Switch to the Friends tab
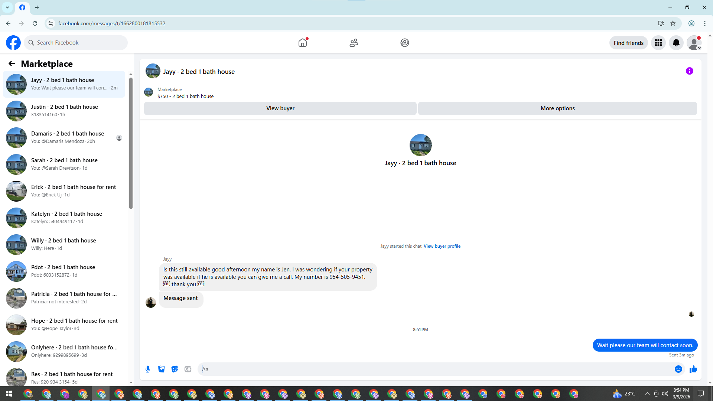Screen dimensions: 713x401 354,43
